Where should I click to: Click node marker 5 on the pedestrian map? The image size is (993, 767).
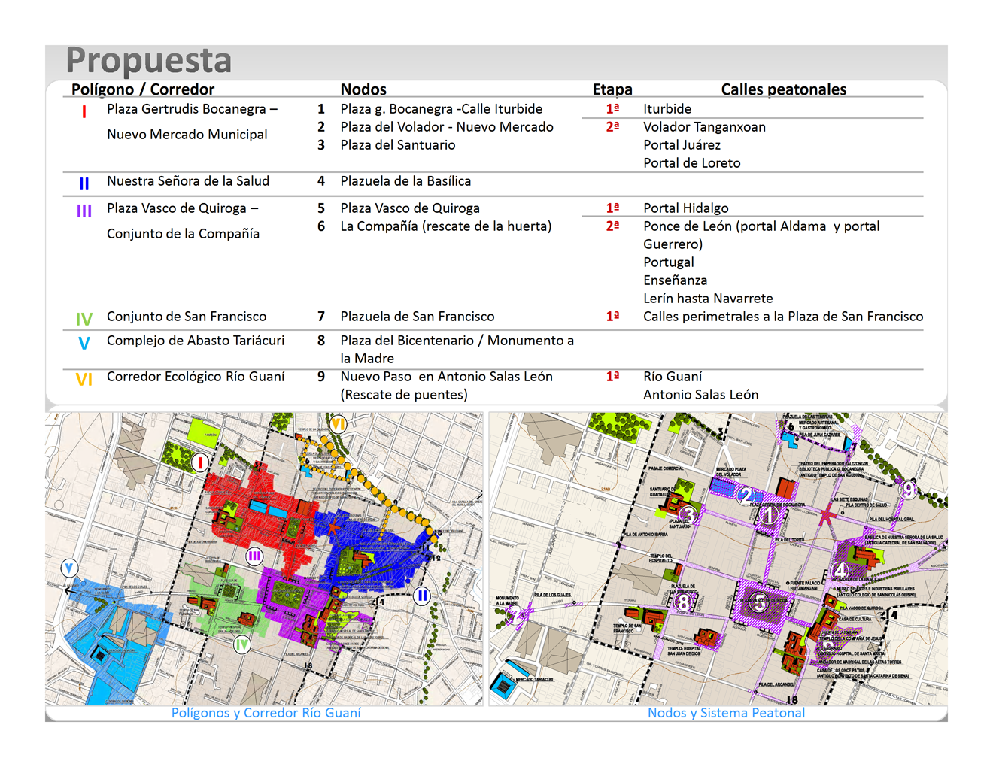point(760,602)
